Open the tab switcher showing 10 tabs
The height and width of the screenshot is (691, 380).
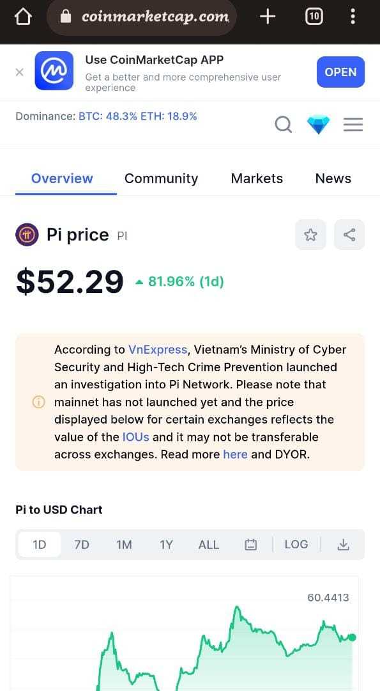point(314,17)
